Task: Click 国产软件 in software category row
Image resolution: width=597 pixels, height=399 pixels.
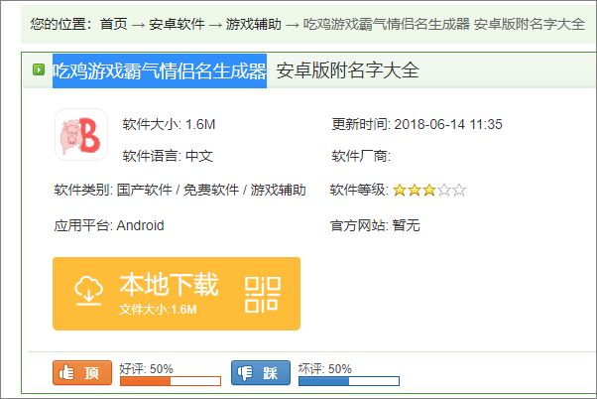Action: 145,190
